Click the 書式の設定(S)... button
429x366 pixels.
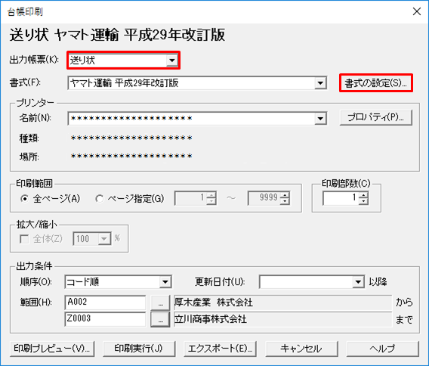(376, 83)
